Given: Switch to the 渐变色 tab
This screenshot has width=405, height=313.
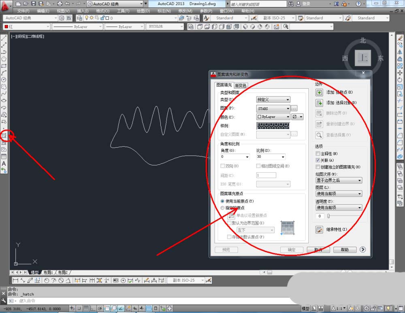Looking at the screenshot, I should (241, 86).
